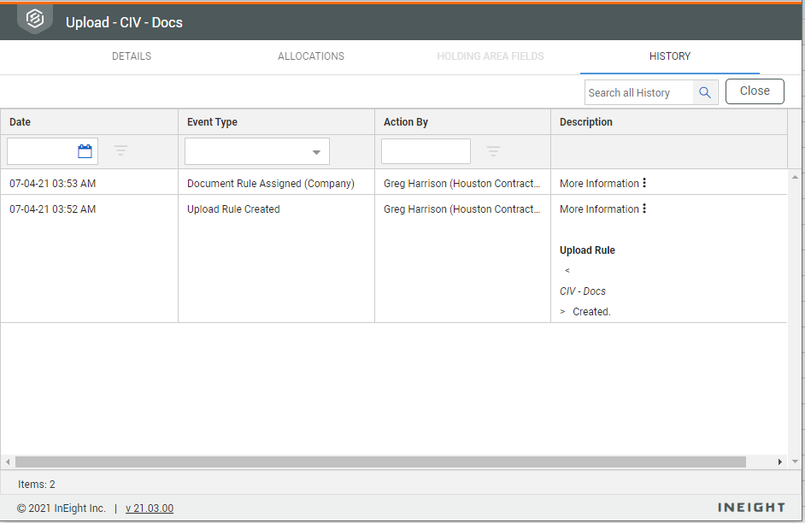
Task: Click the Upload - CIV - Docs title
Action: [124, 22]
